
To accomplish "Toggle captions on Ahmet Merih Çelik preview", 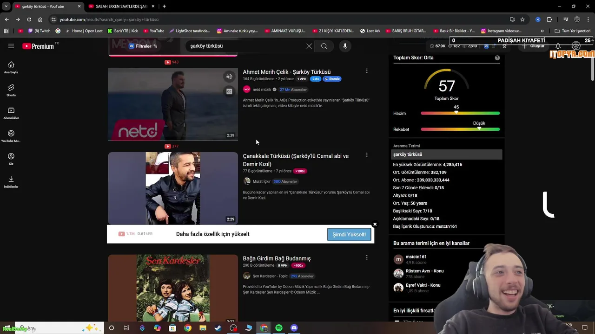I will point(229,91).
